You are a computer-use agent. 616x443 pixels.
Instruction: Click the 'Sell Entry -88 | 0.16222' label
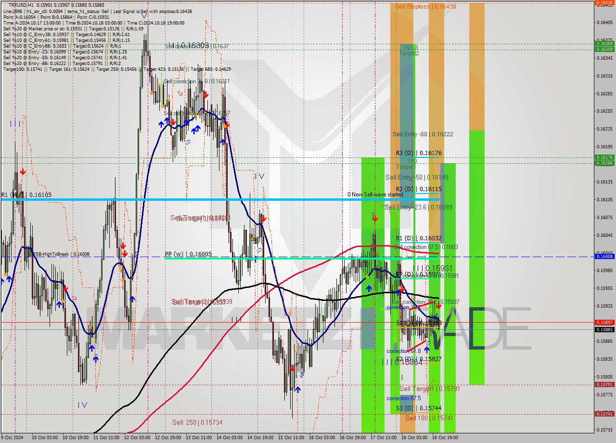click(x=423, y=134)
